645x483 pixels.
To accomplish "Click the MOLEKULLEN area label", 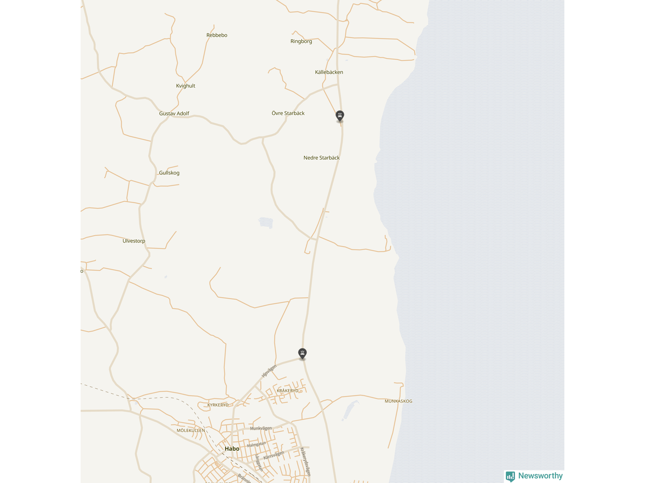I will [x=191, y=431].
